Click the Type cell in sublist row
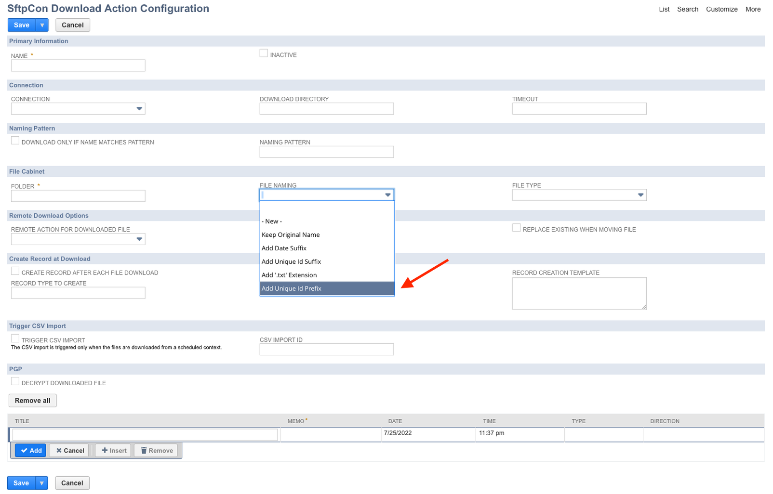Image resolution: width=773 pixels, height=494 pixels. (x=604, y=435)
